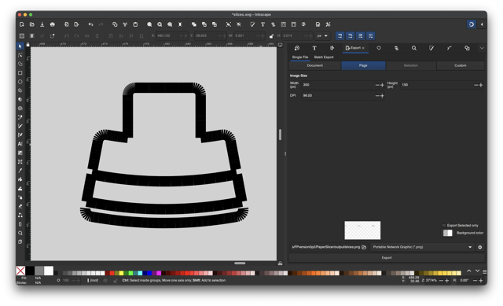Open the Text panel tab icon
503x306 pixels.
coord(314,48)
